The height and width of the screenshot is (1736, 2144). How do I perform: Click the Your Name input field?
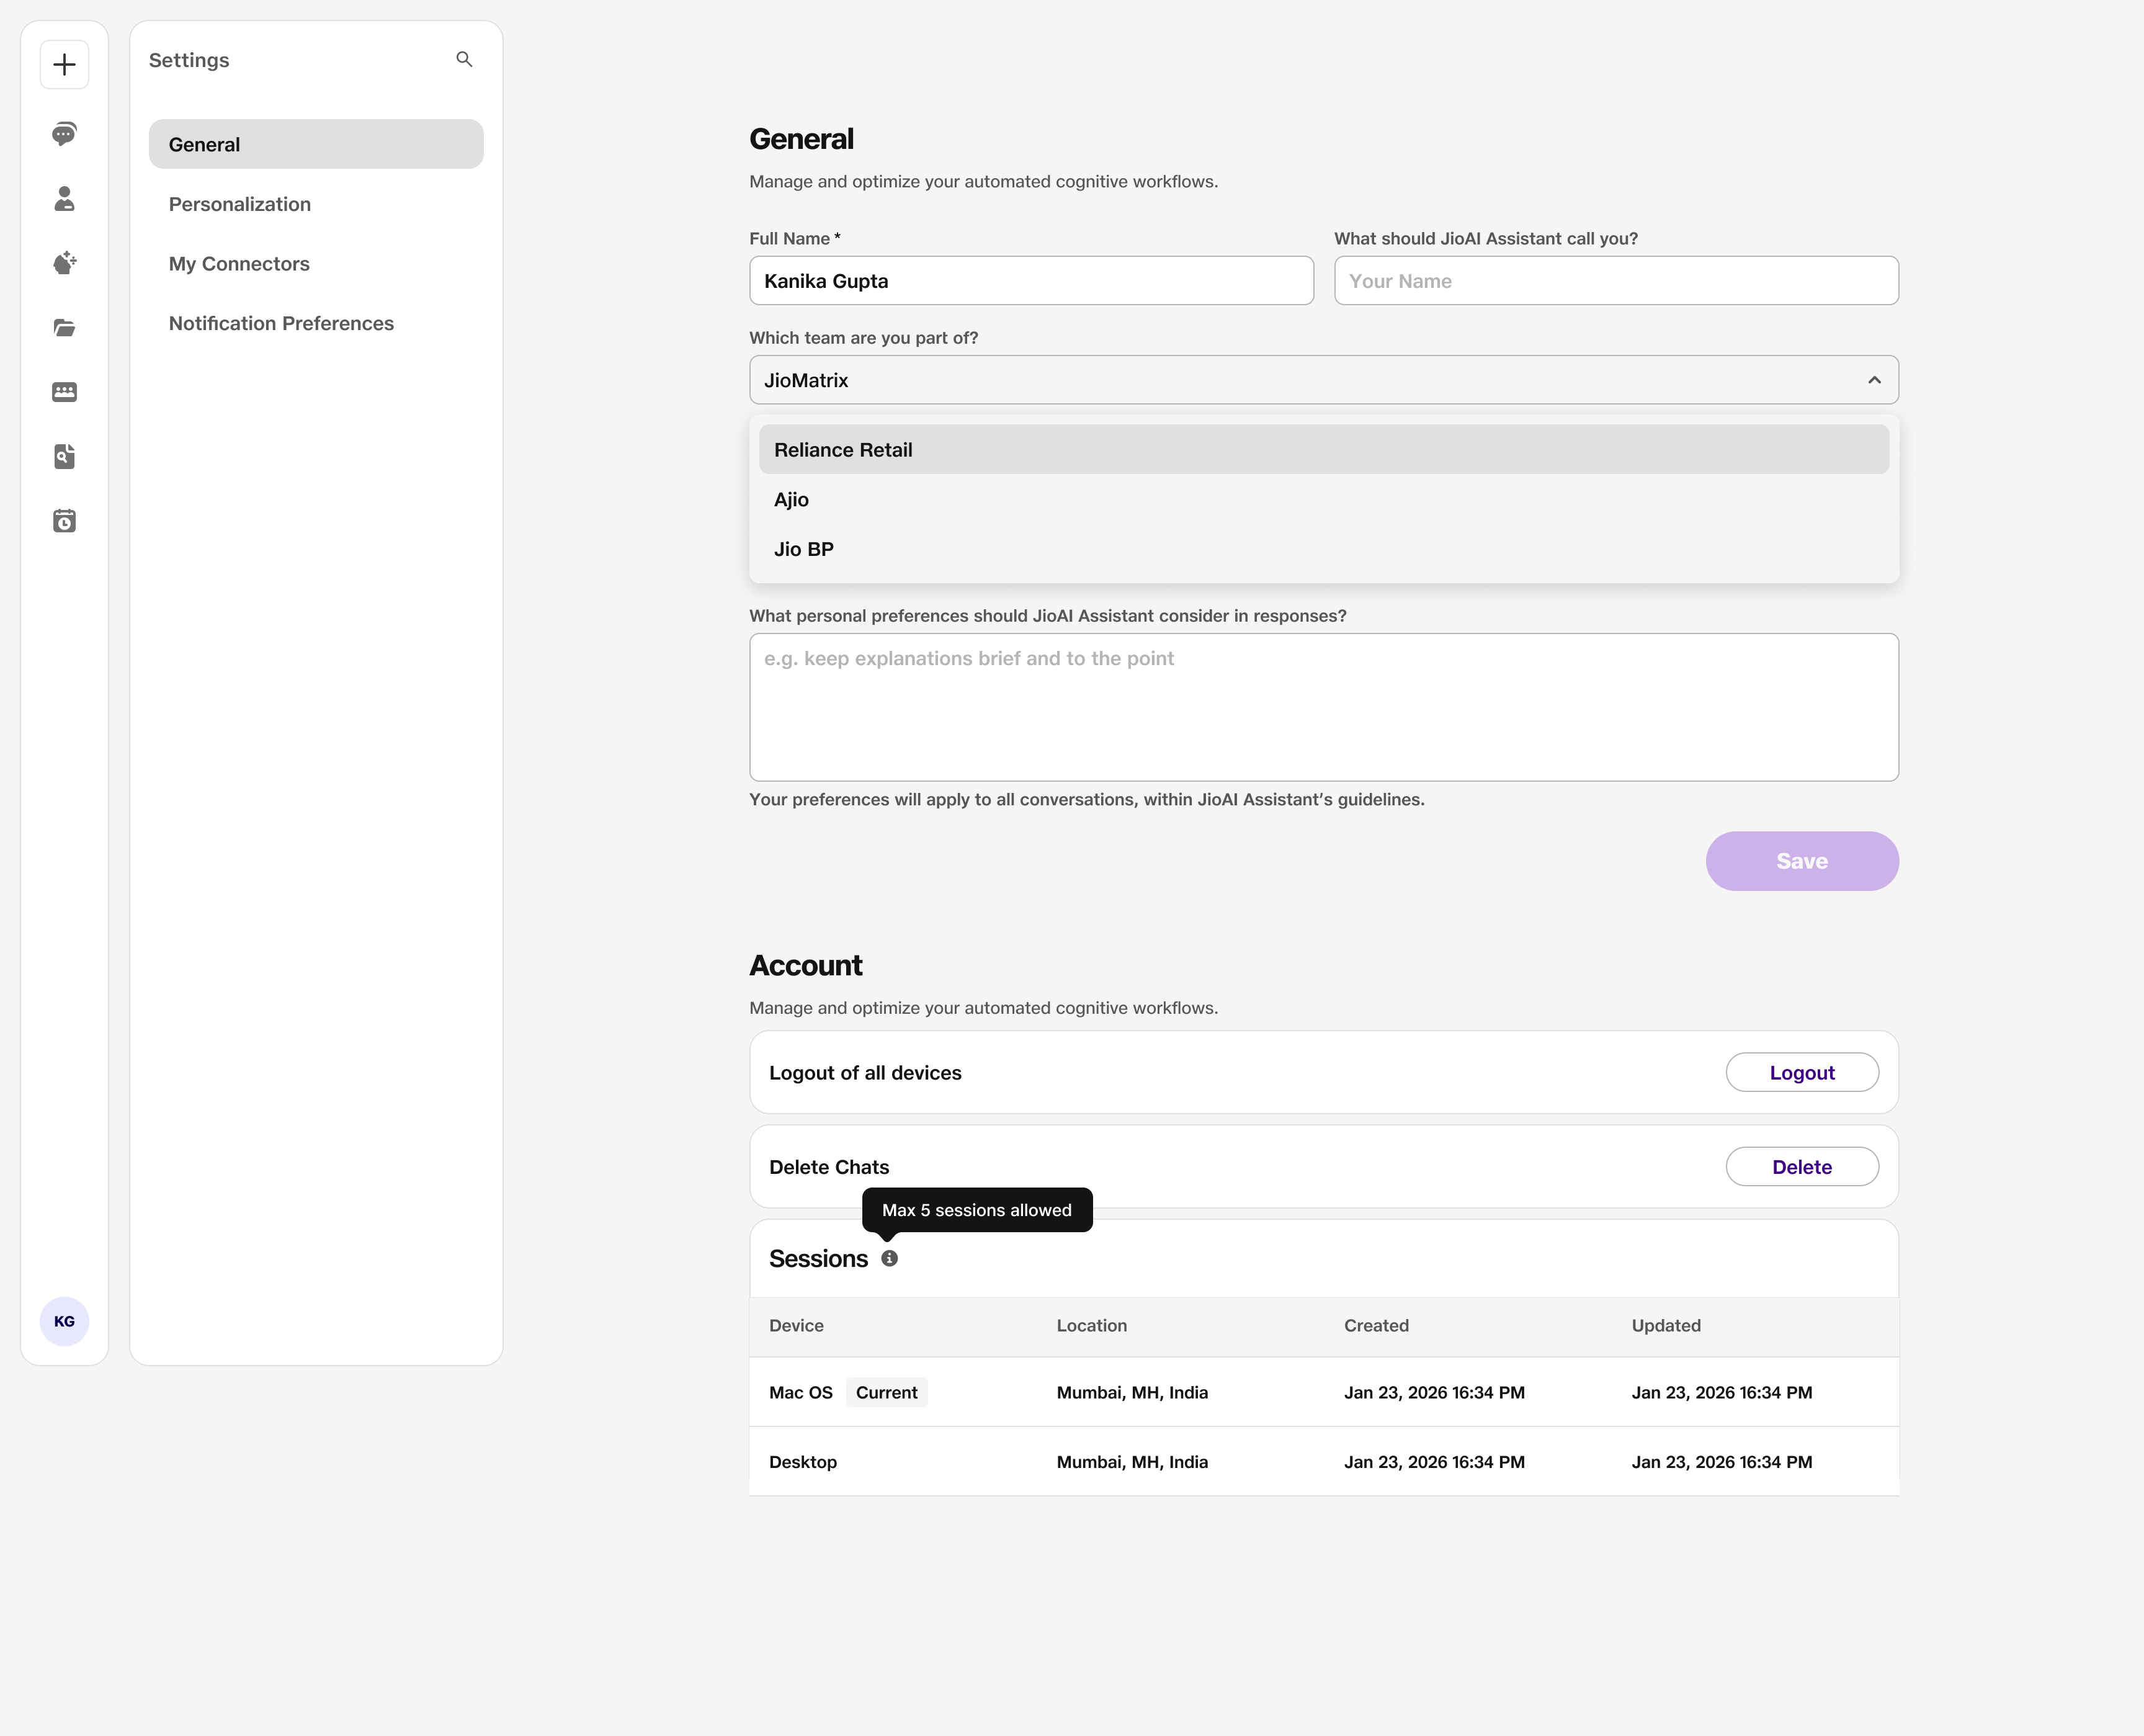tap(1616, 281)
